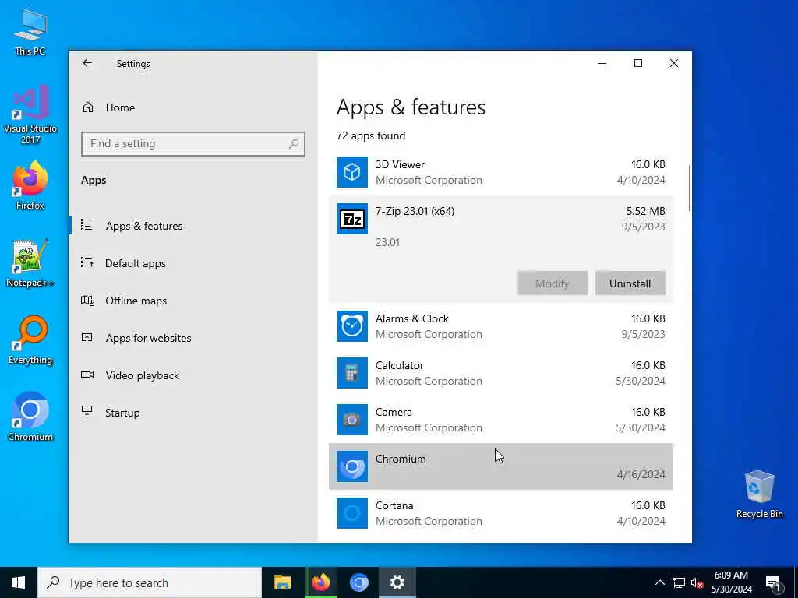Click the Camera app icon

[351, 420]
